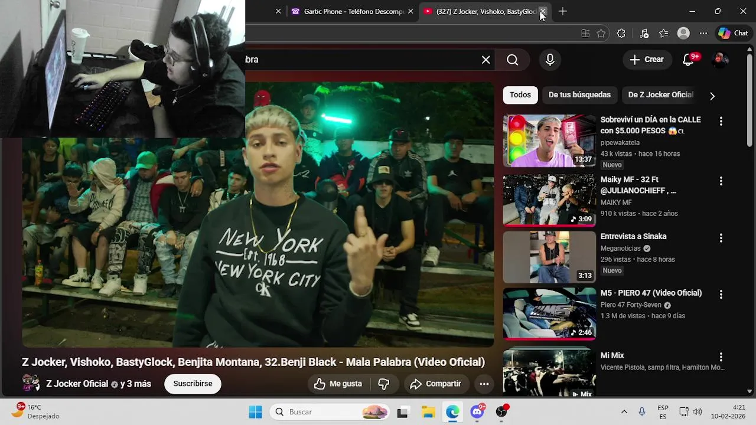
Task: Open Sobreviví un DÍA en la CALLE thumbnail
Action: pyautogui.click(x=550, y=140)
